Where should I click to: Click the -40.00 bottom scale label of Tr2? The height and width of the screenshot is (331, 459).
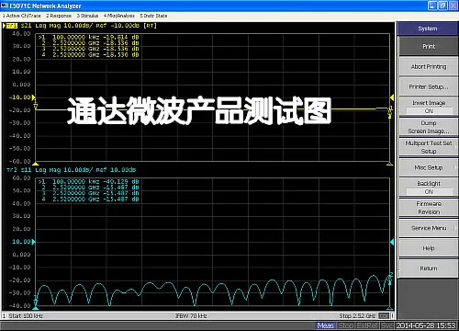coord(20,305)
